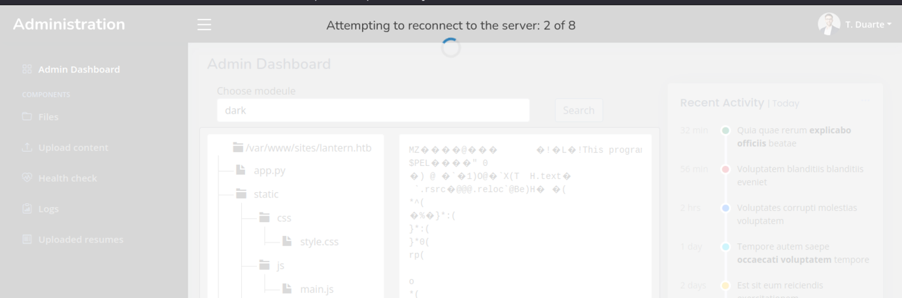Viewport: 902px width, 298px height.
Task: Click the Admin Dashboard grid icon
Action: (27, 69)
